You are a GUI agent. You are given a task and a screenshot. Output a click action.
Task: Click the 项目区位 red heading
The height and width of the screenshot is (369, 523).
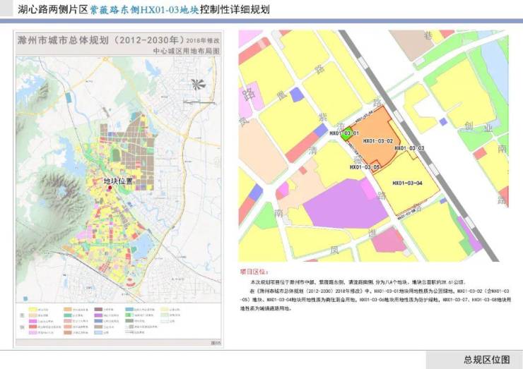254,271
